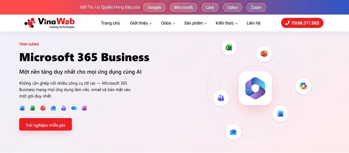Click the Microsoft partner pill

coord(184,7)
